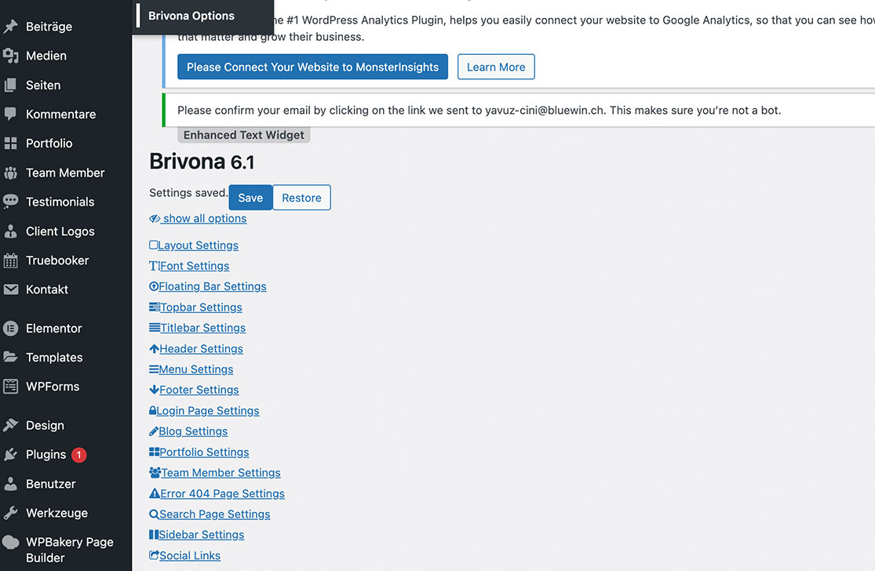Viewport: 875px width, 571px height.
Task: Click Please Connect Your Website to MonsterInsights
Action: tap(312, 67)
